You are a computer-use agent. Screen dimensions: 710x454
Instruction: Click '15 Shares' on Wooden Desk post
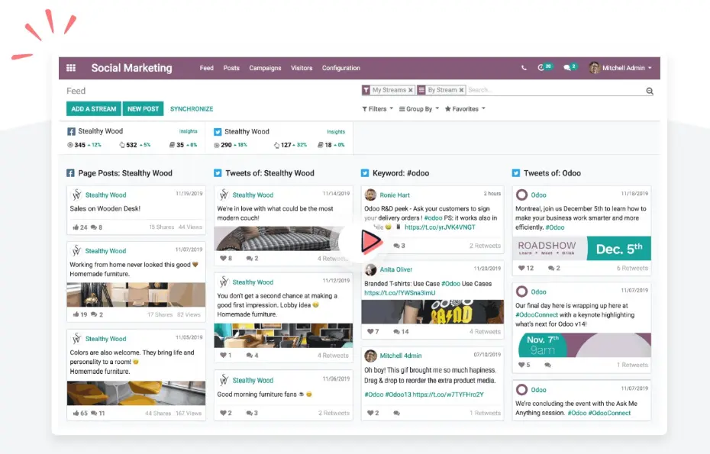point(162,227)
